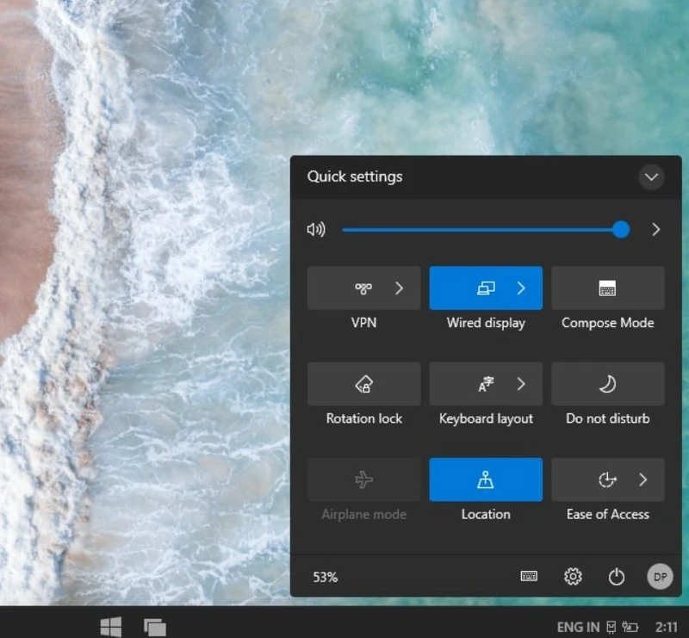Click the volume speaker icon

[x=316, y=229]
